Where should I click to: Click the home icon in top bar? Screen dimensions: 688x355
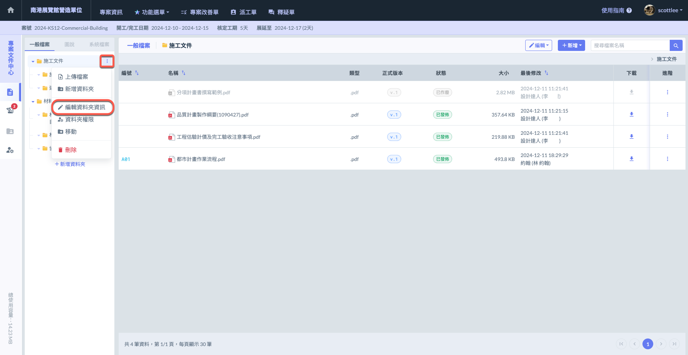coord(11,10)
